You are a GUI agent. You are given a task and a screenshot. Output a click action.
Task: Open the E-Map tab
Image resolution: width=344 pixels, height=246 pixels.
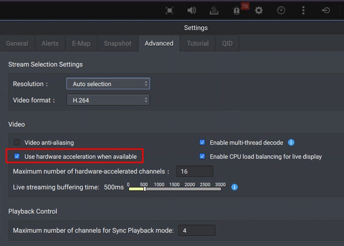point(81,43)
